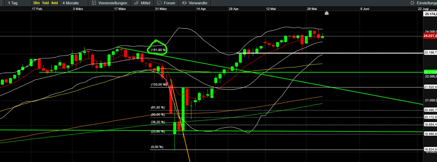Select the (38,20 %) Fibonacci label

158,122
